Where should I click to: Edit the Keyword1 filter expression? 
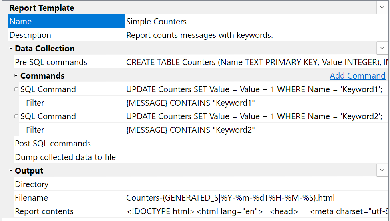pos(256,103)
